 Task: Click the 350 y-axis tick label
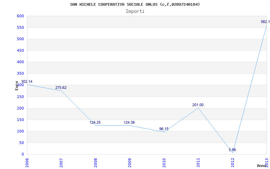20,74
